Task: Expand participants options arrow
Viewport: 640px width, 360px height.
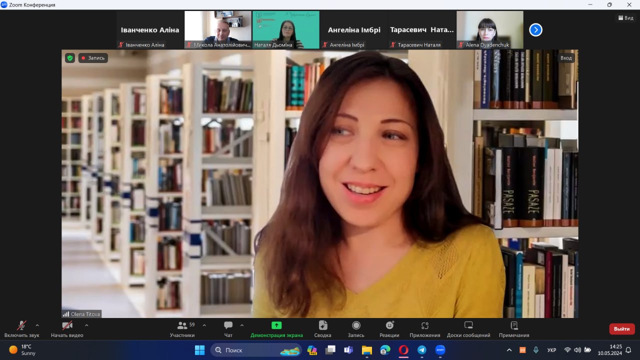Action: (204, 325)
